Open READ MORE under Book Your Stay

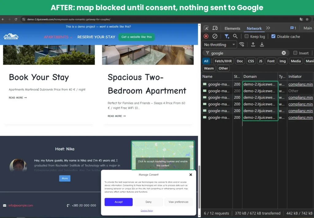click(17, 98)
